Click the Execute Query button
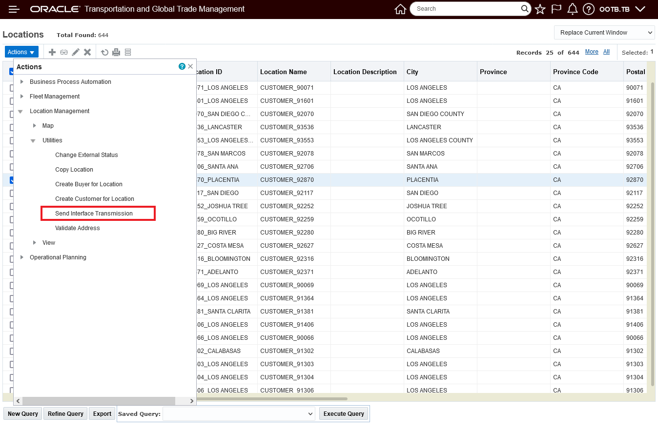Image resolution: width=658 pixels, height=431 pixels. click(344, 413)
